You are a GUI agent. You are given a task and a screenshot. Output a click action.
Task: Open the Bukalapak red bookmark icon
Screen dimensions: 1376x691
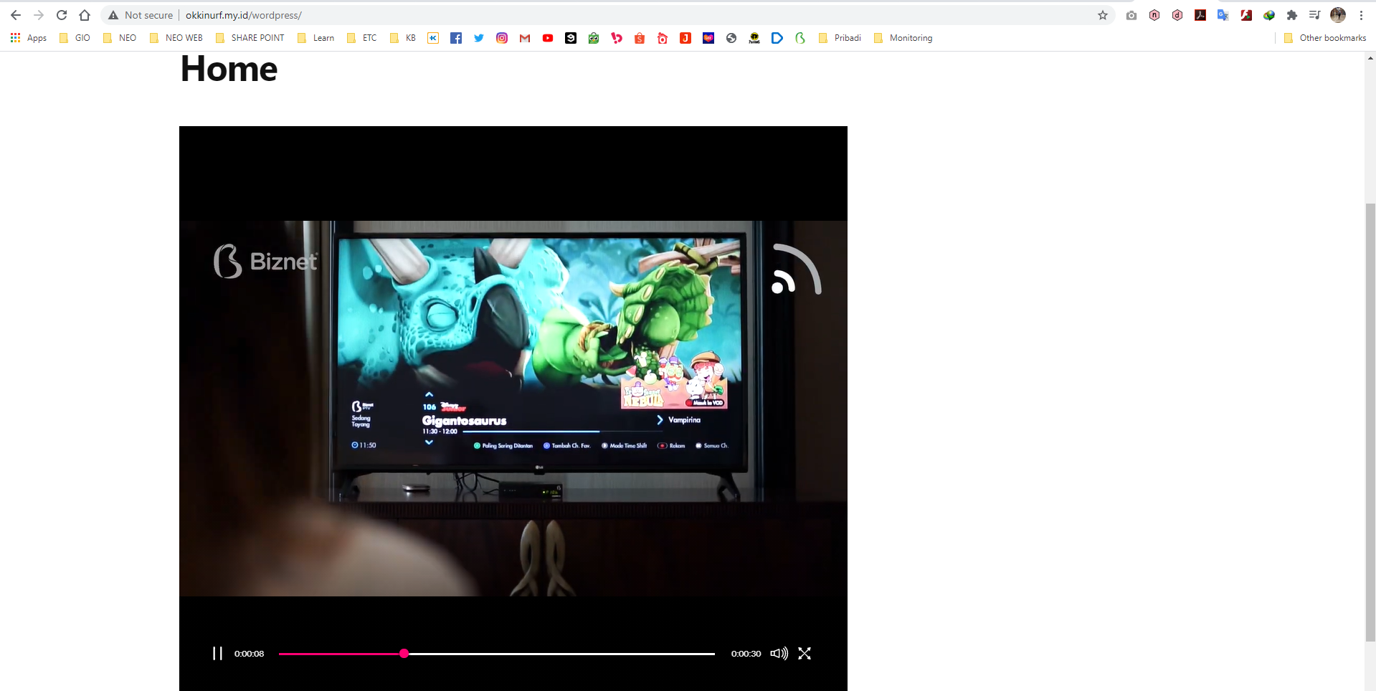pos(617,38)
